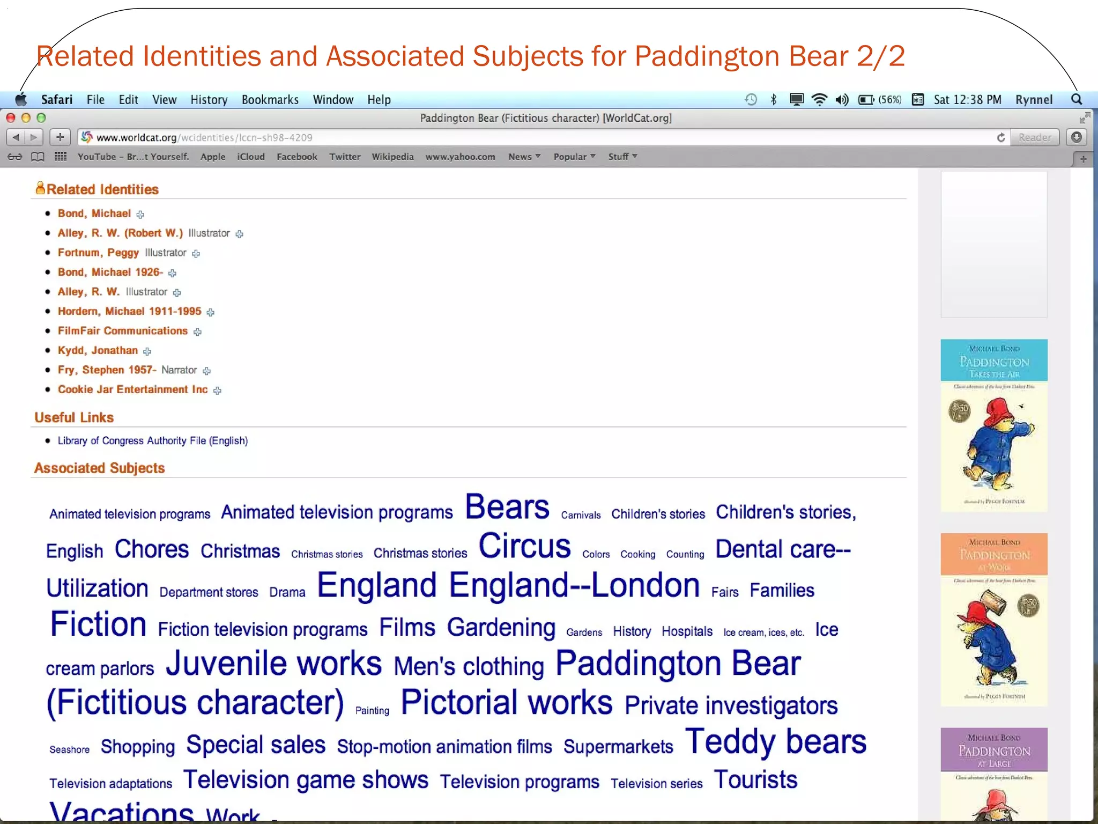1098x824 pixels.
Task: Click the Time Machine menu bar icon
Action: [x=751, y=100]
